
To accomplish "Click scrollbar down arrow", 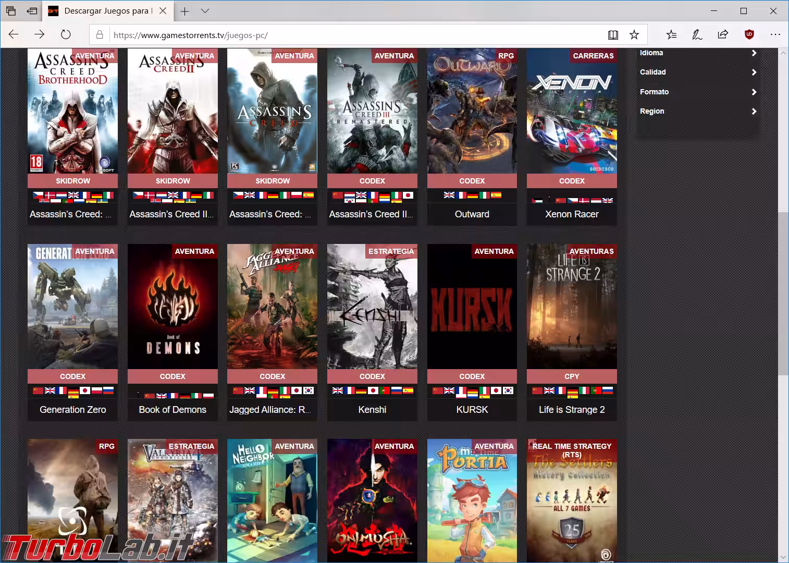I will click(783, 557).
